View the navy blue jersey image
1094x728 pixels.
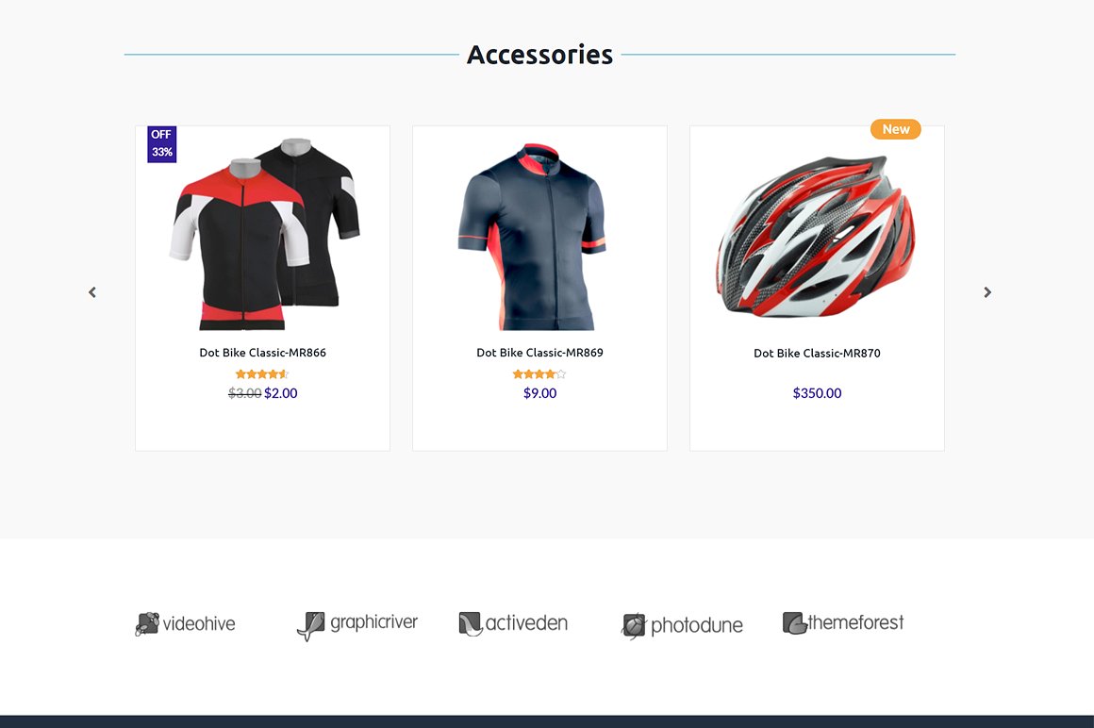pyautogui.click(x=532, y=237)
